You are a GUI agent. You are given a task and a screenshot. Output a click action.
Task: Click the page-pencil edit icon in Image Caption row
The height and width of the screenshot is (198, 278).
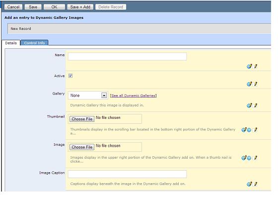(255, 184)
